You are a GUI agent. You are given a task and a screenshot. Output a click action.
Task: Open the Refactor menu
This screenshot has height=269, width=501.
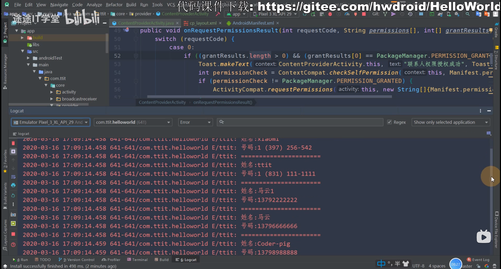coord(114,5)
